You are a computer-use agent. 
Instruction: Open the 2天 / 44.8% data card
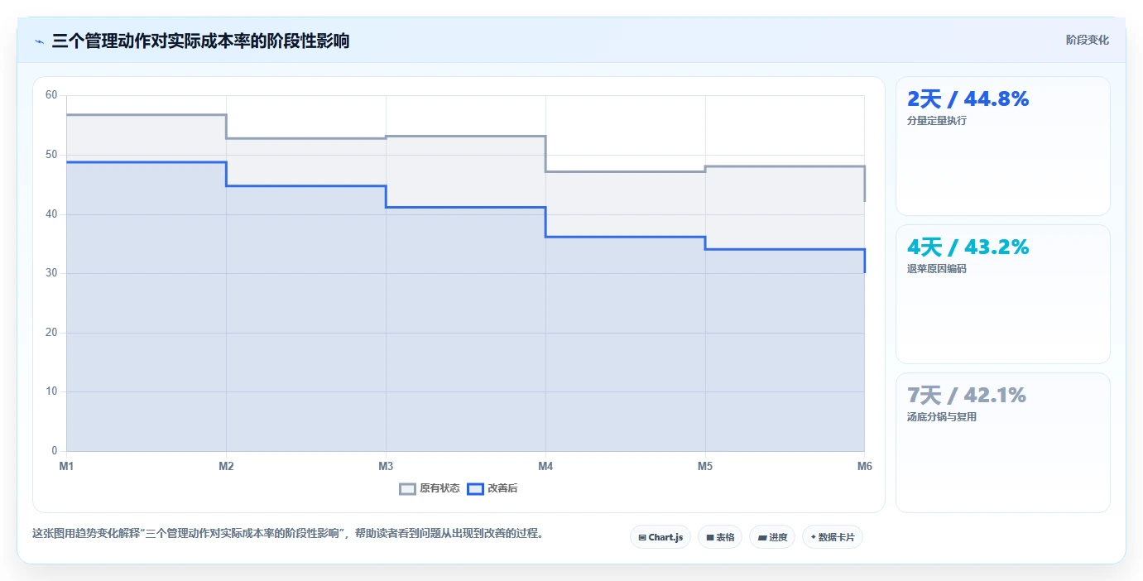(1003, 146)
